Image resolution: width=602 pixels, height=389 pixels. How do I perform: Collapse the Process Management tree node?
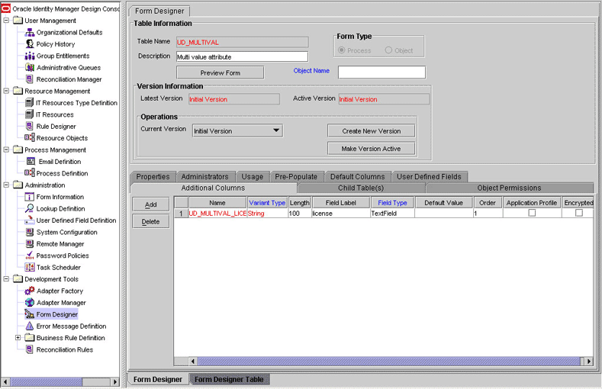click(x=6, y=149)
